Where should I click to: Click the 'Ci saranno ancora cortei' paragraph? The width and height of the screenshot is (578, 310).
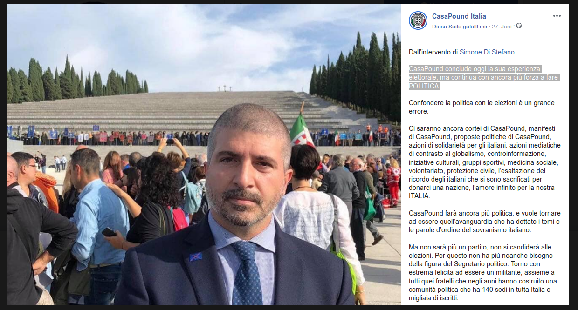(484, 162)
